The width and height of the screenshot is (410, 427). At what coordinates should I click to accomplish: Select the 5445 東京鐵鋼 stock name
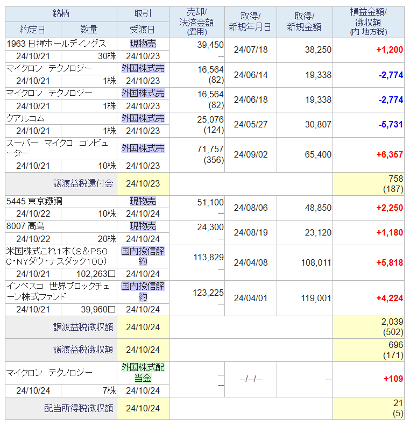(34, 202)
